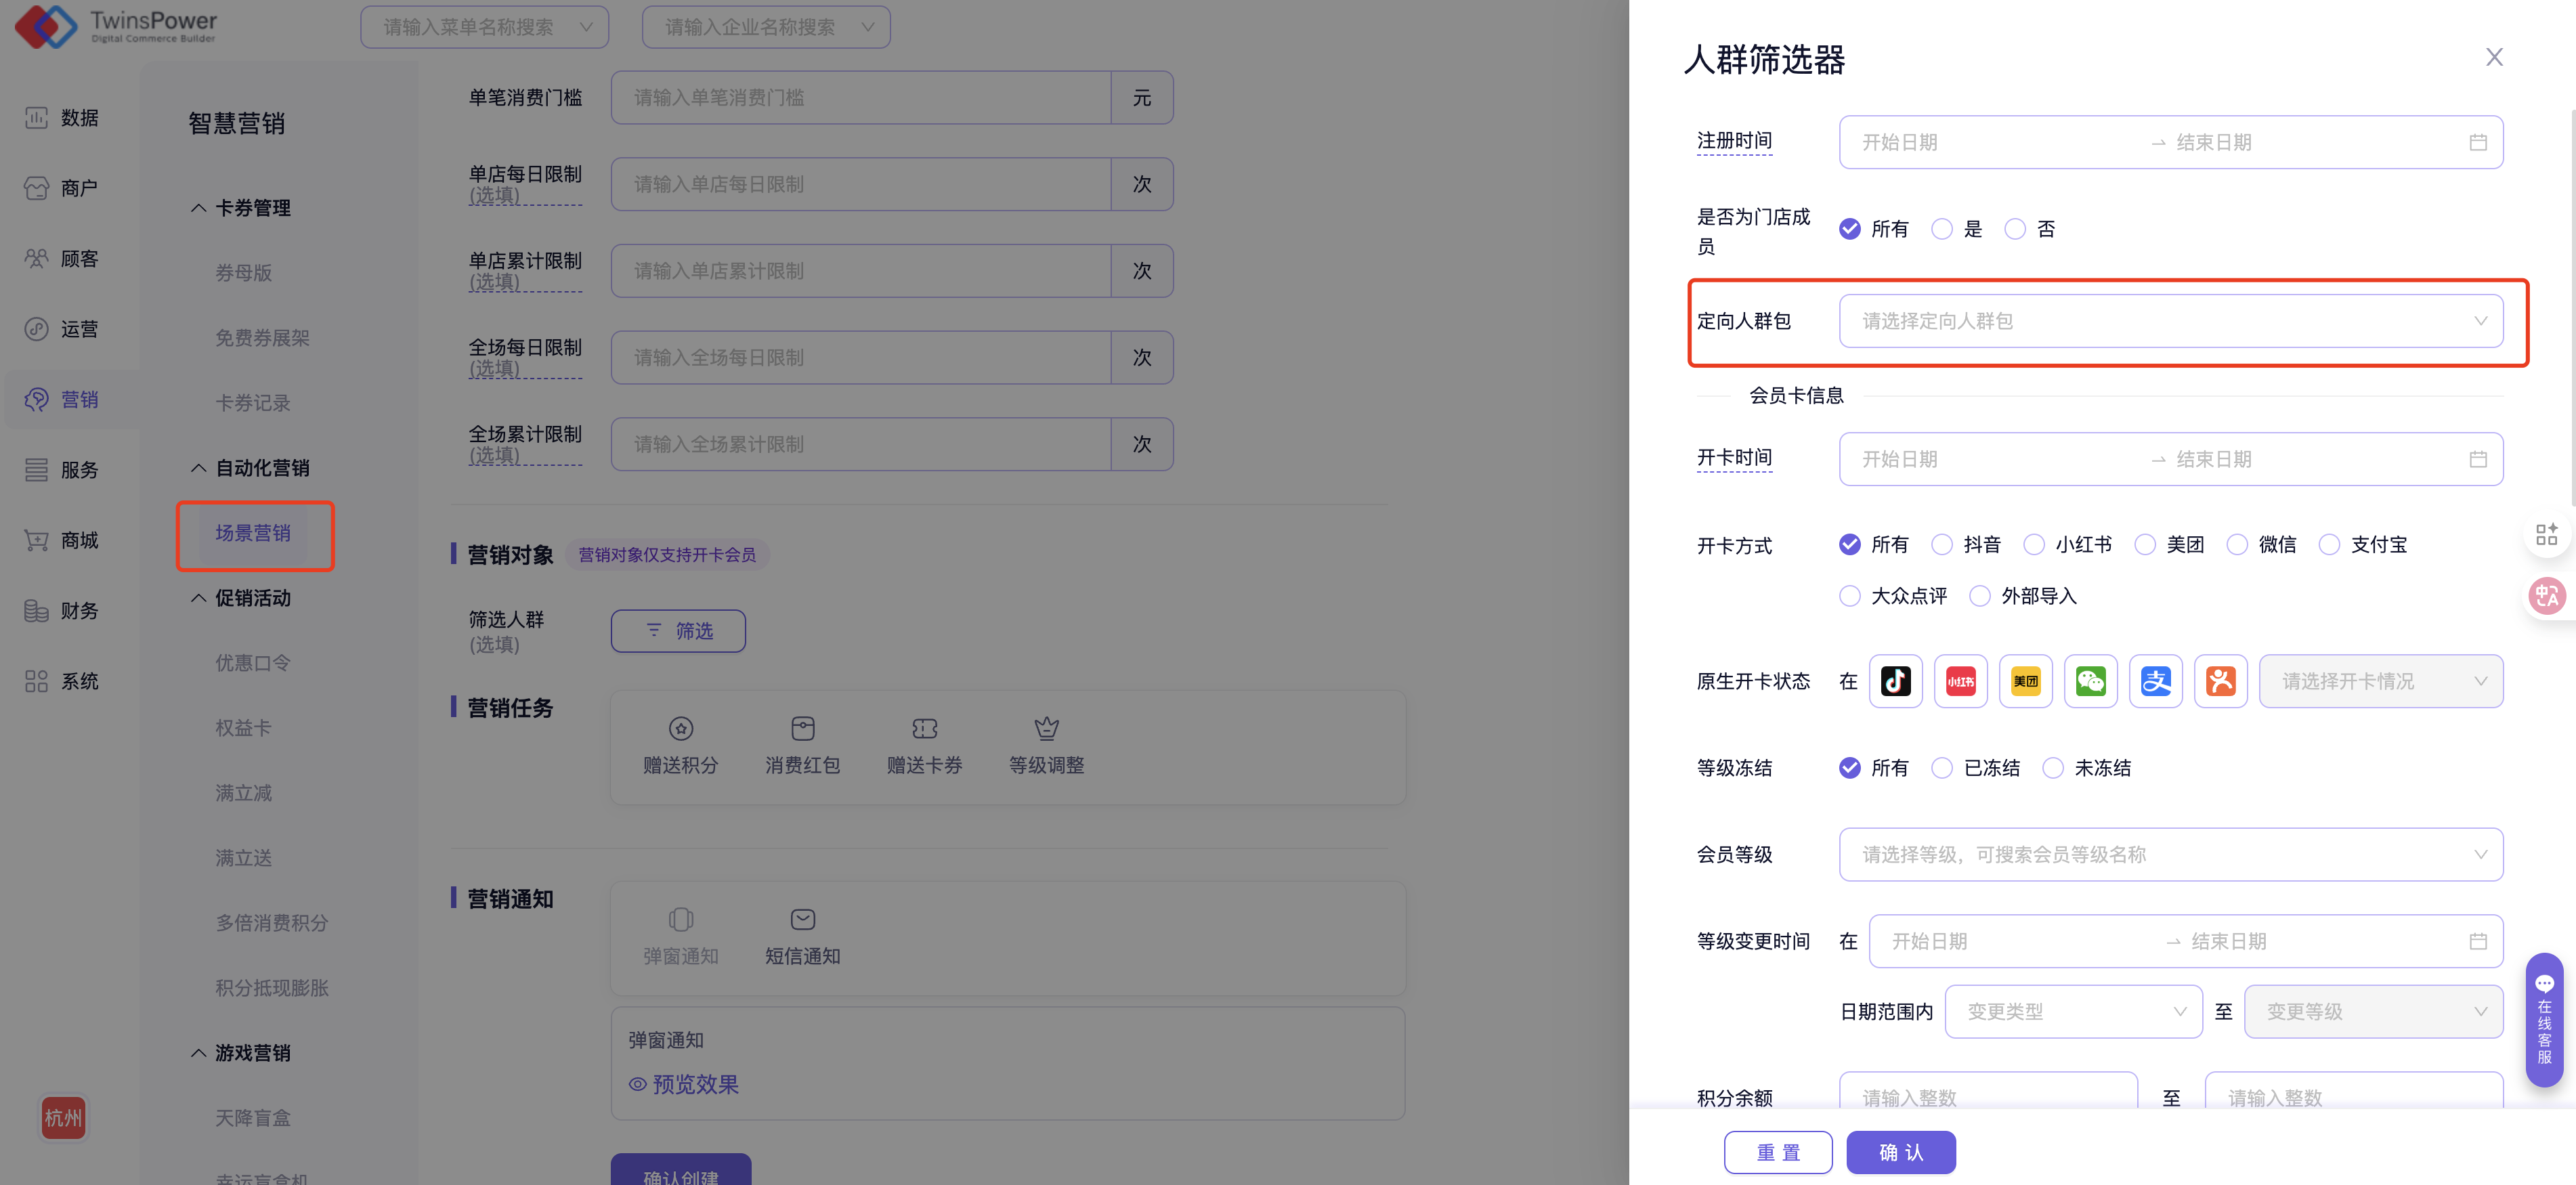Open 场景营销 in the sidebar menu

(253, 533)
